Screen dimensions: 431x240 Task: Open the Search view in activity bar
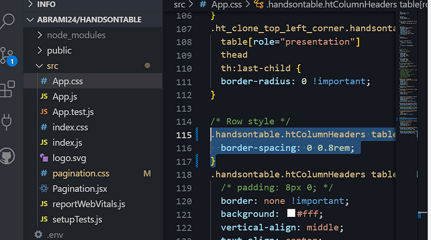tap(7, 21)
